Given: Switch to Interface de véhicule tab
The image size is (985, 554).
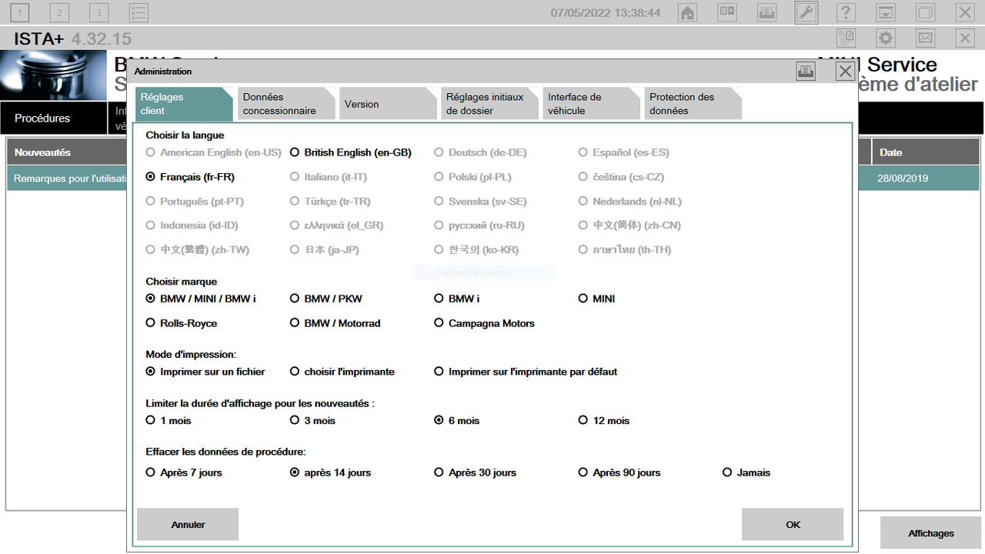Looking at the screenshot, I should [591, 104].
